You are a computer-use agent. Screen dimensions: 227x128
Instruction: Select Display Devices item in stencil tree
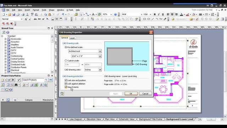(x=18, y=62)
